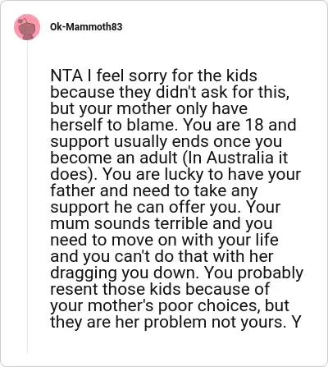Click the line 'and you can't do that with her'

coord(162,256)
